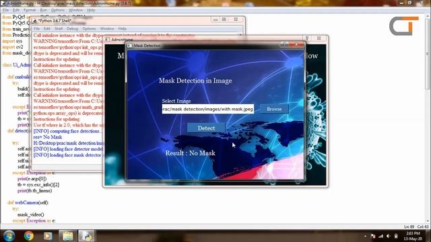Open media player taskbar icon
431x242 pixels.
(48, 236)
